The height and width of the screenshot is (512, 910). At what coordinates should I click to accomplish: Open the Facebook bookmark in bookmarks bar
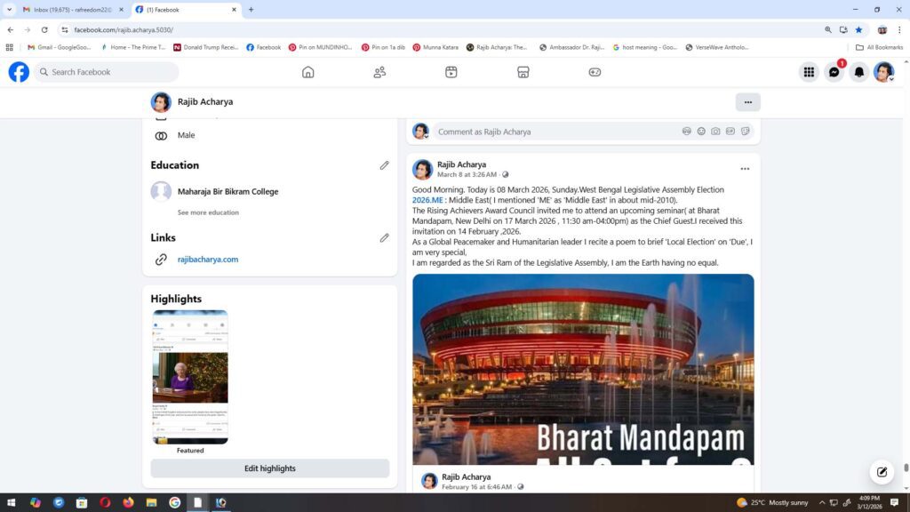(x=263, y=47)
